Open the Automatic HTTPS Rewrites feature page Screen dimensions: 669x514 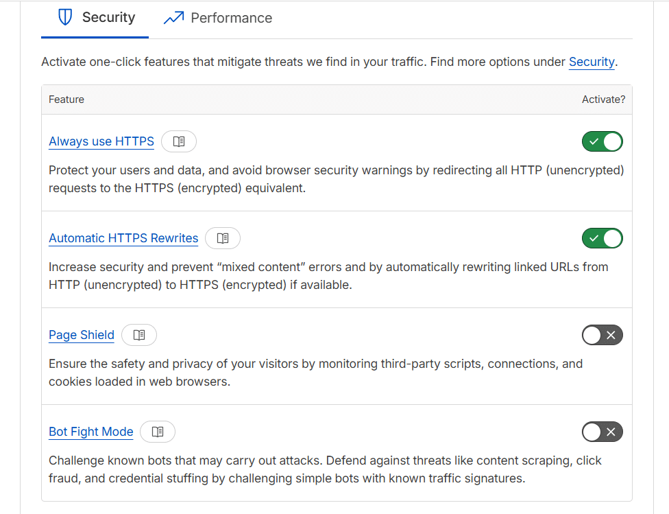(x=123, y=238)
